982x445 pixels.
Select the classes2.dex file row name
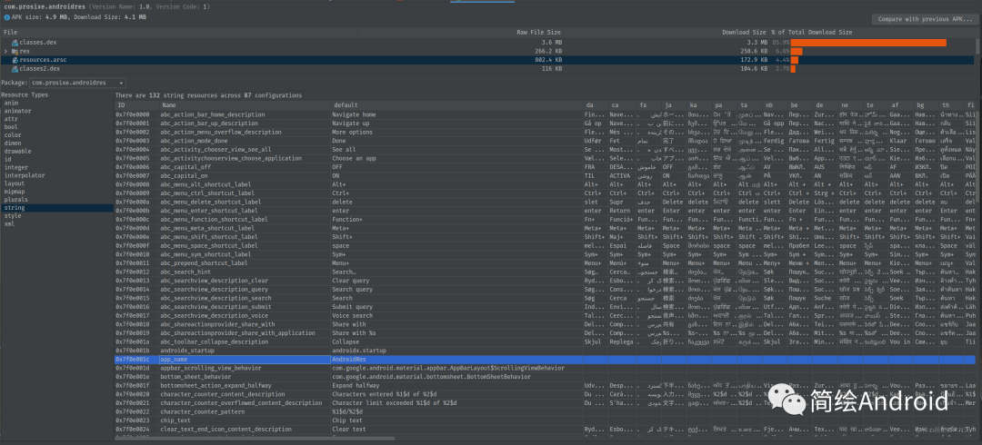40,69
